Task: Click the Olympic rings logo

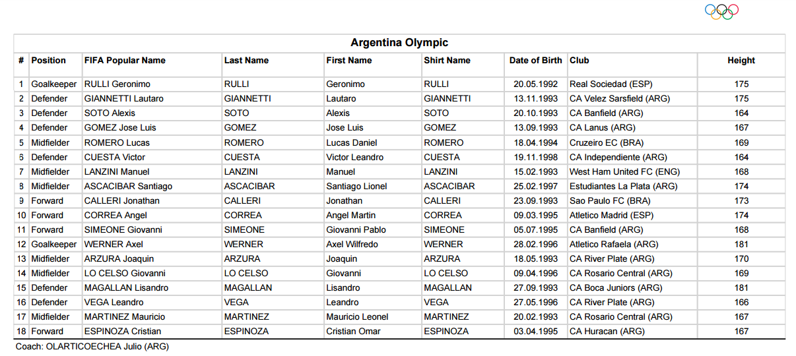Action: [x=721, y=12]
